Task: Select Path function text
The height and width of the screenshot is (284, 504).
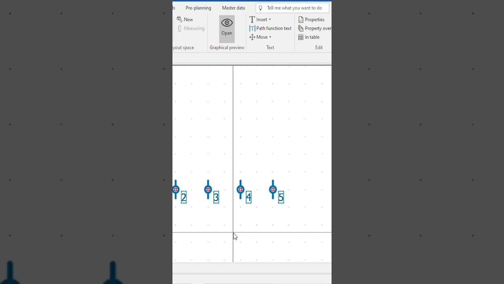Action: click(274, 28)
